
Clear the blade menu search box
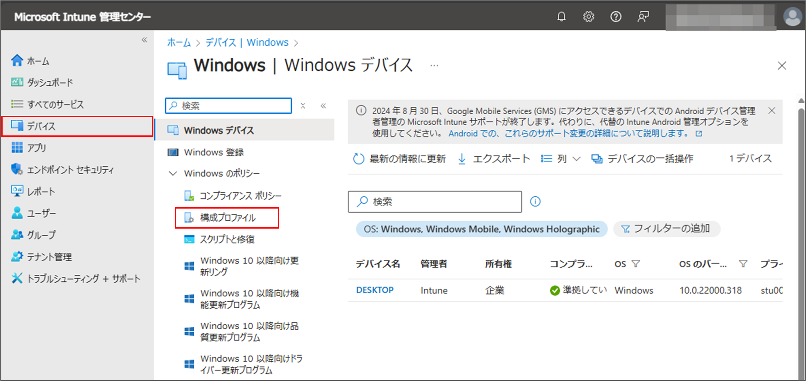[x=303, y=106]
